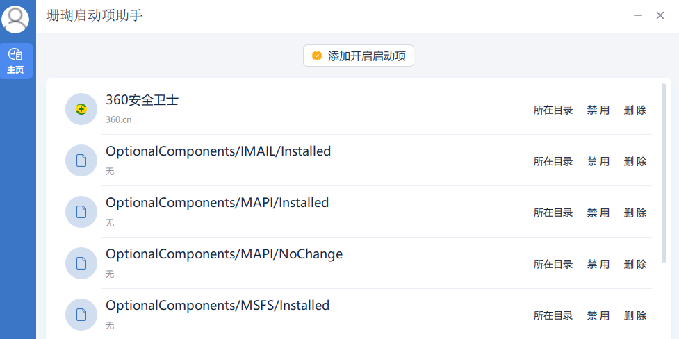Open 所在目录 for 360安全卫士

553,110
